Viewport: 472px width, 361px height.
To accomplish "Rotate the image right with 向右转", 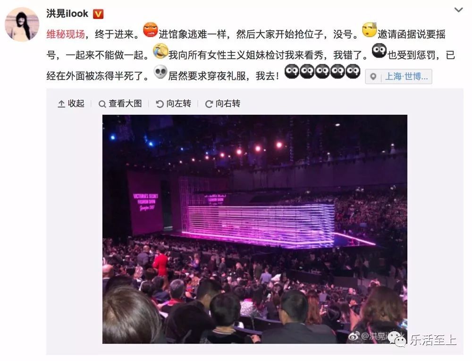I will [x=223, y=103].
